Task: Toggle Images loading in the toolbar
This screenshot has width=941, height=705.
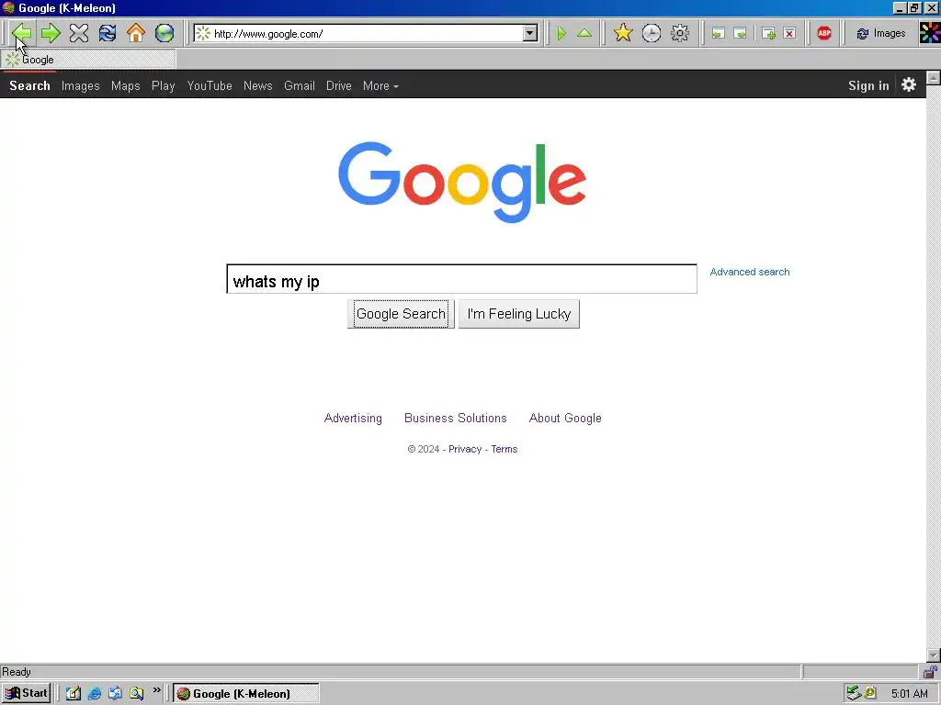Action: pyautogui.click(x=880, y=34)
